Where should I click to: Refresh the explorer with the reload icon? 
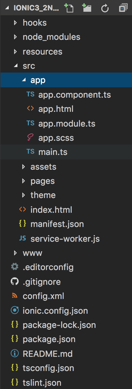point(105,8)
